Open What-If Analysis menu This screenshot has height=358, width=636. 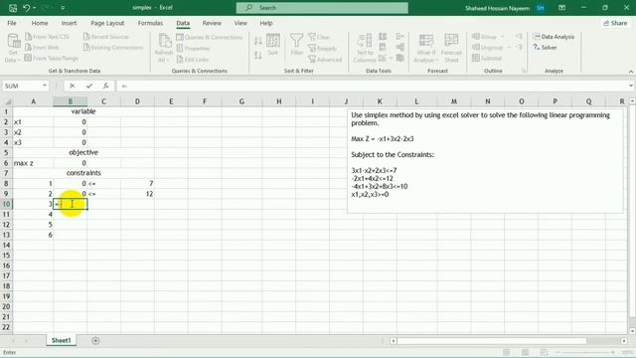[x=426, y=49]
